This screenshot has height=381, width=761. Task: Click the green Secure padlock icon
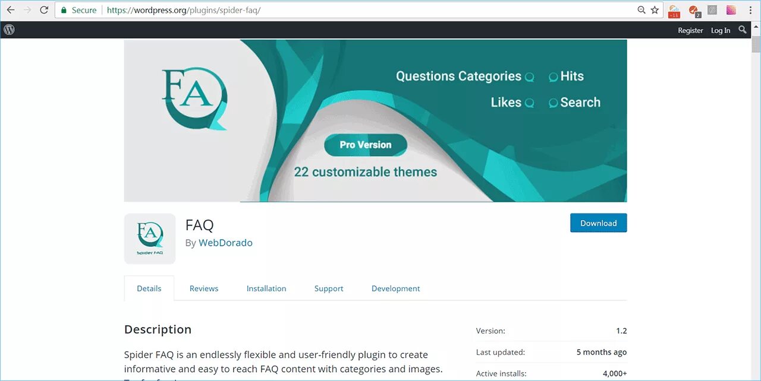[x=64, y=10]
